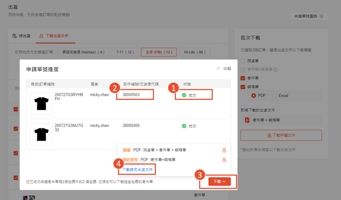Enable the 撿貨單 checkbox
Viewport: 341px width, 200px height.
243,61
